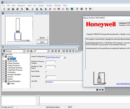The image size is (130, 109).
Task: Click the binoculars Find icon
Action: [x=27, y=9]
